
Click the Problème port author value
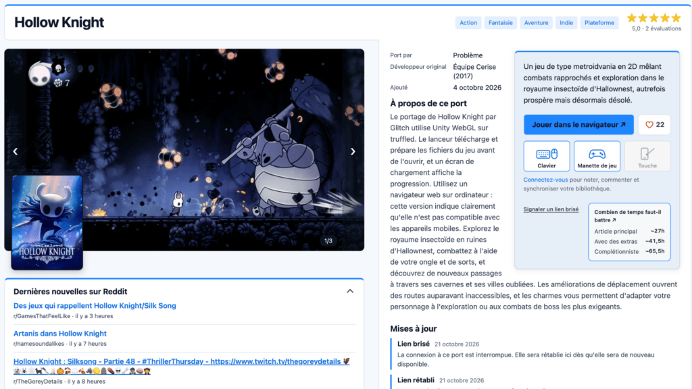(468, 55)
